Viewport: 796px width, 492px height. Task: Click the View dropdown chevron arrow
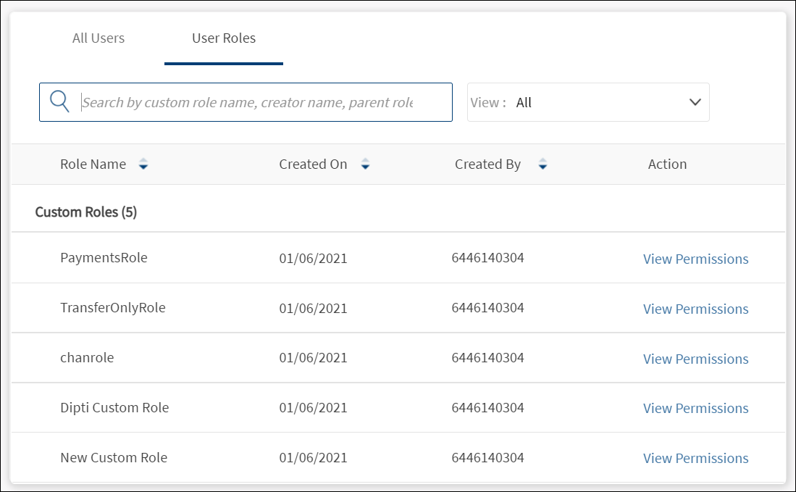tap(695, 102)
